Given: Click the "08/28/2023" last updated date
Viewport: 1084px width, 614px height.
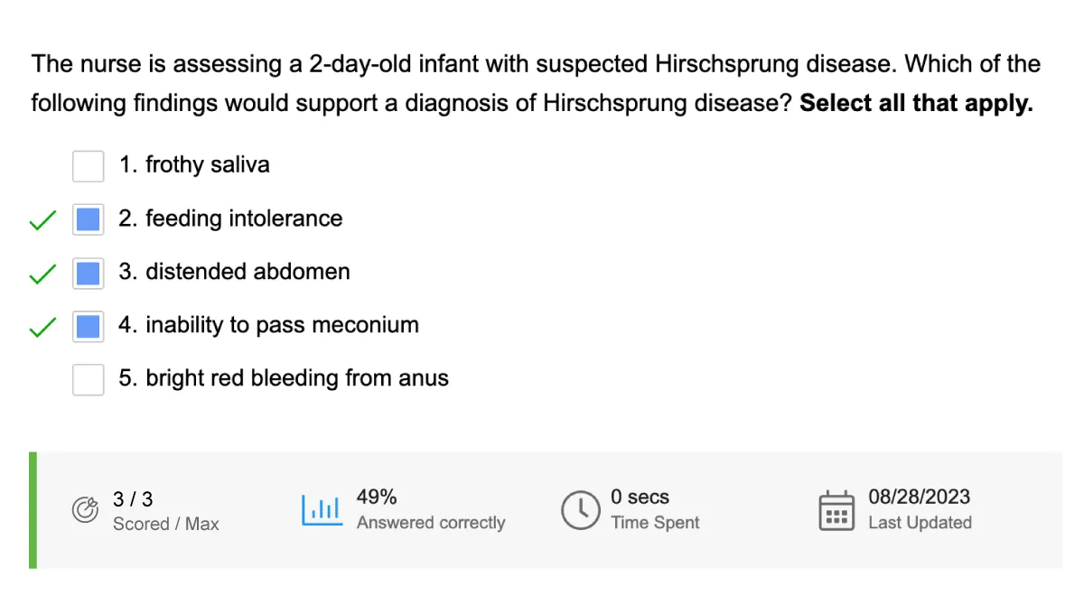Looking at the screenshot, I should coord(919,497).
